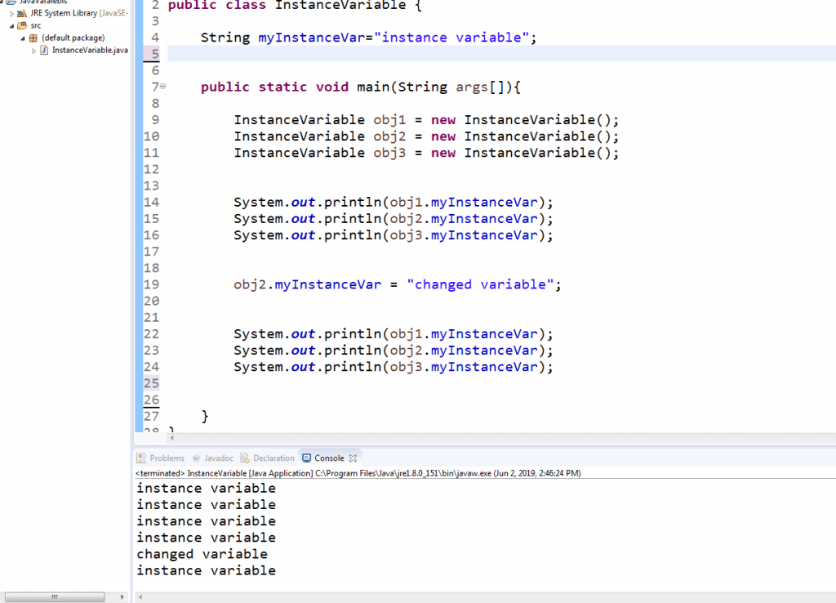Screen dimensions: 836x603
Task: Click the main method signature text
Action: click(360, 87)
